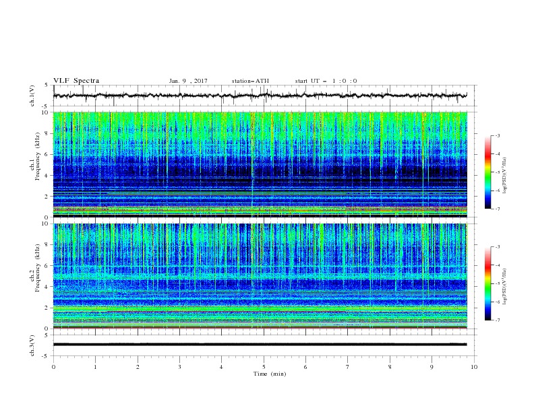Click the ch.1 voltage waveform trace
Viewport: 534px width, 412px height.
click(x=260, y=96)
